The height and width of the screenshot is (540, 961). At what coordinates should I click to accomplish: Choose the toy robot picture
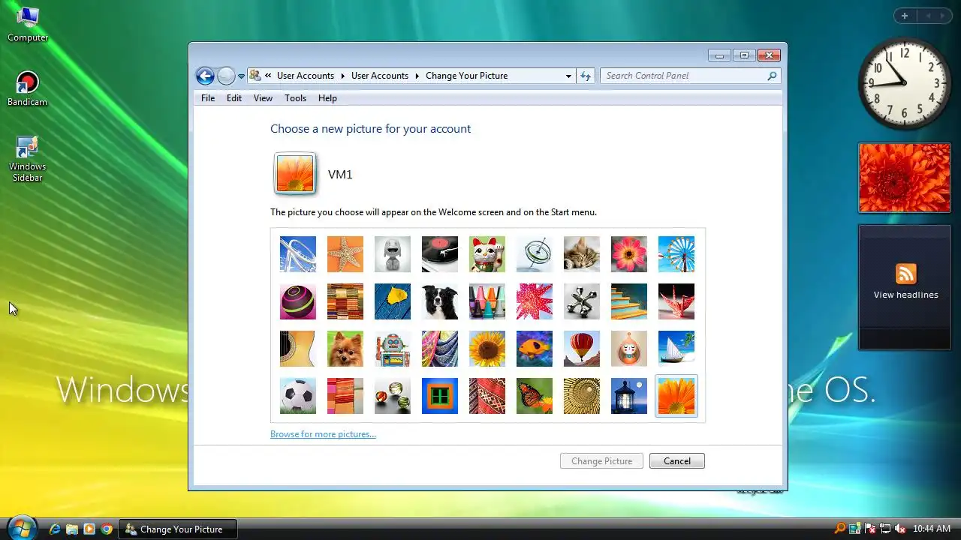tap(393, 349)
